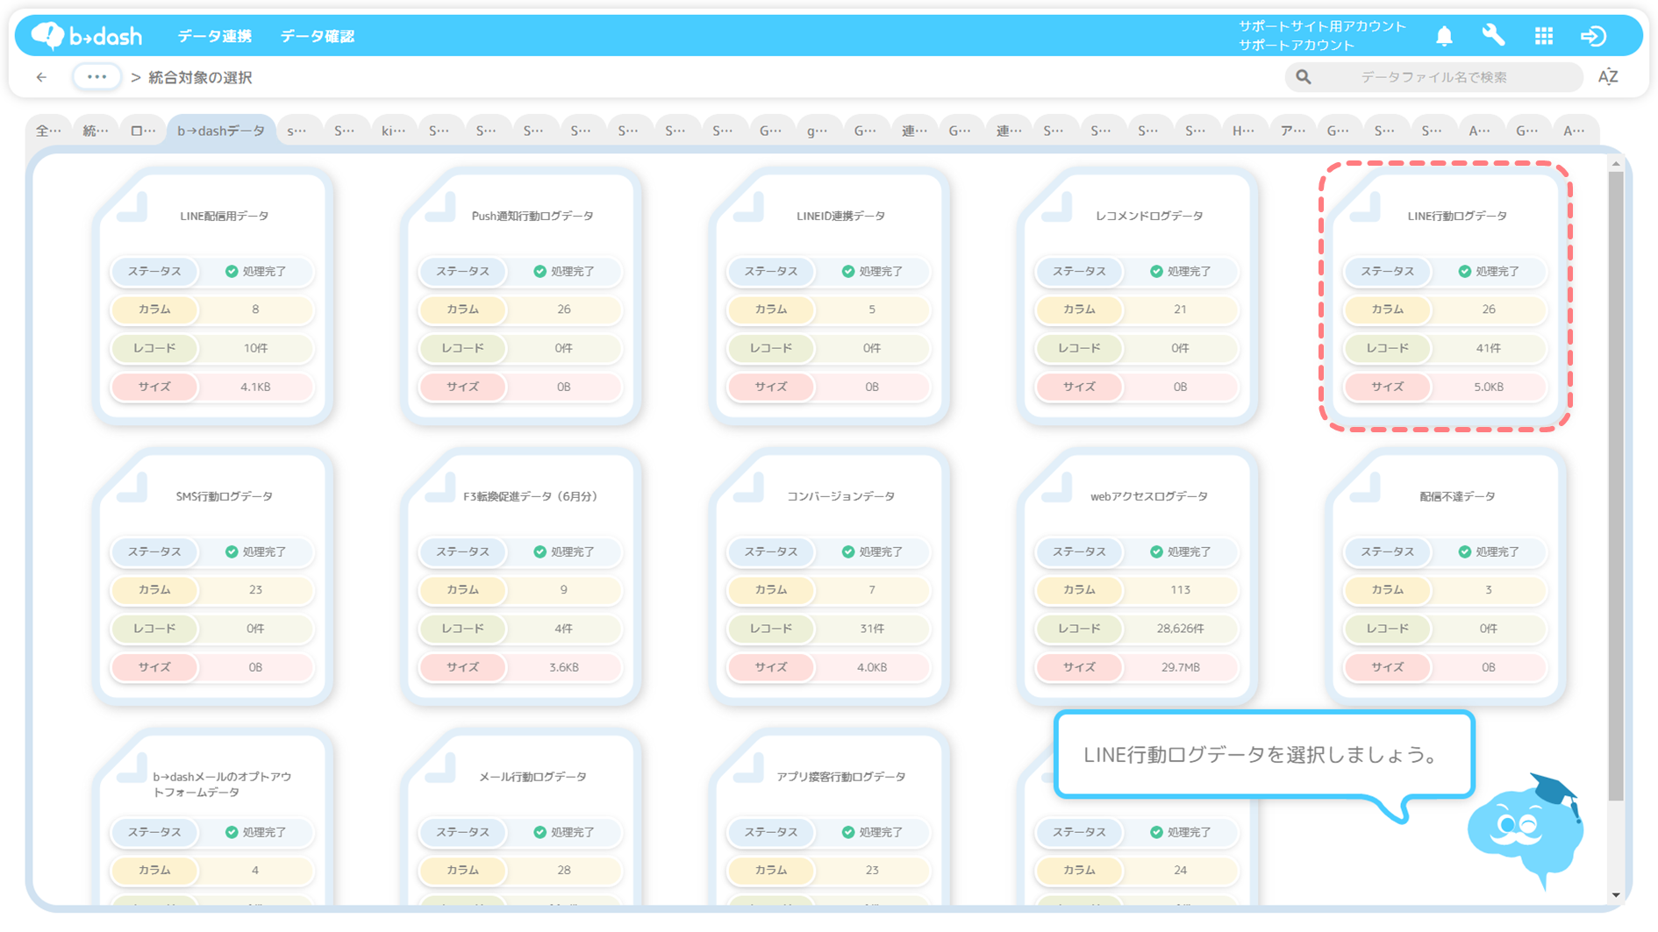Image resolution: width=1658 pixels, height=932 pixels.
Task: Click 処理完了 checkmark on 配信不達データ
Action: (x=1464, y=551)
